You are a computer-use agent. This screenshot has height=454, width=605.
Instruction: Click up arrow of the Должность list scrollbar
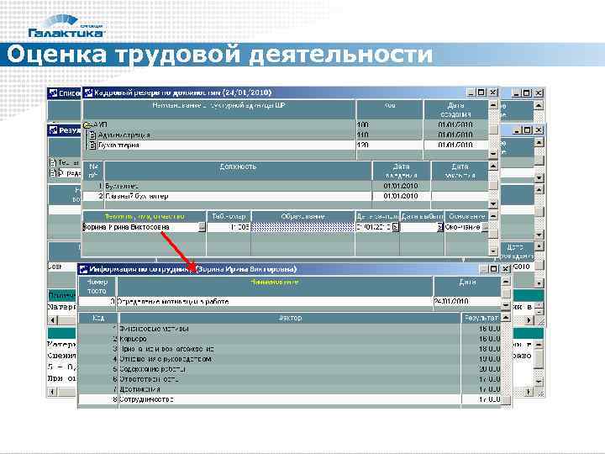tap(493, 166)
